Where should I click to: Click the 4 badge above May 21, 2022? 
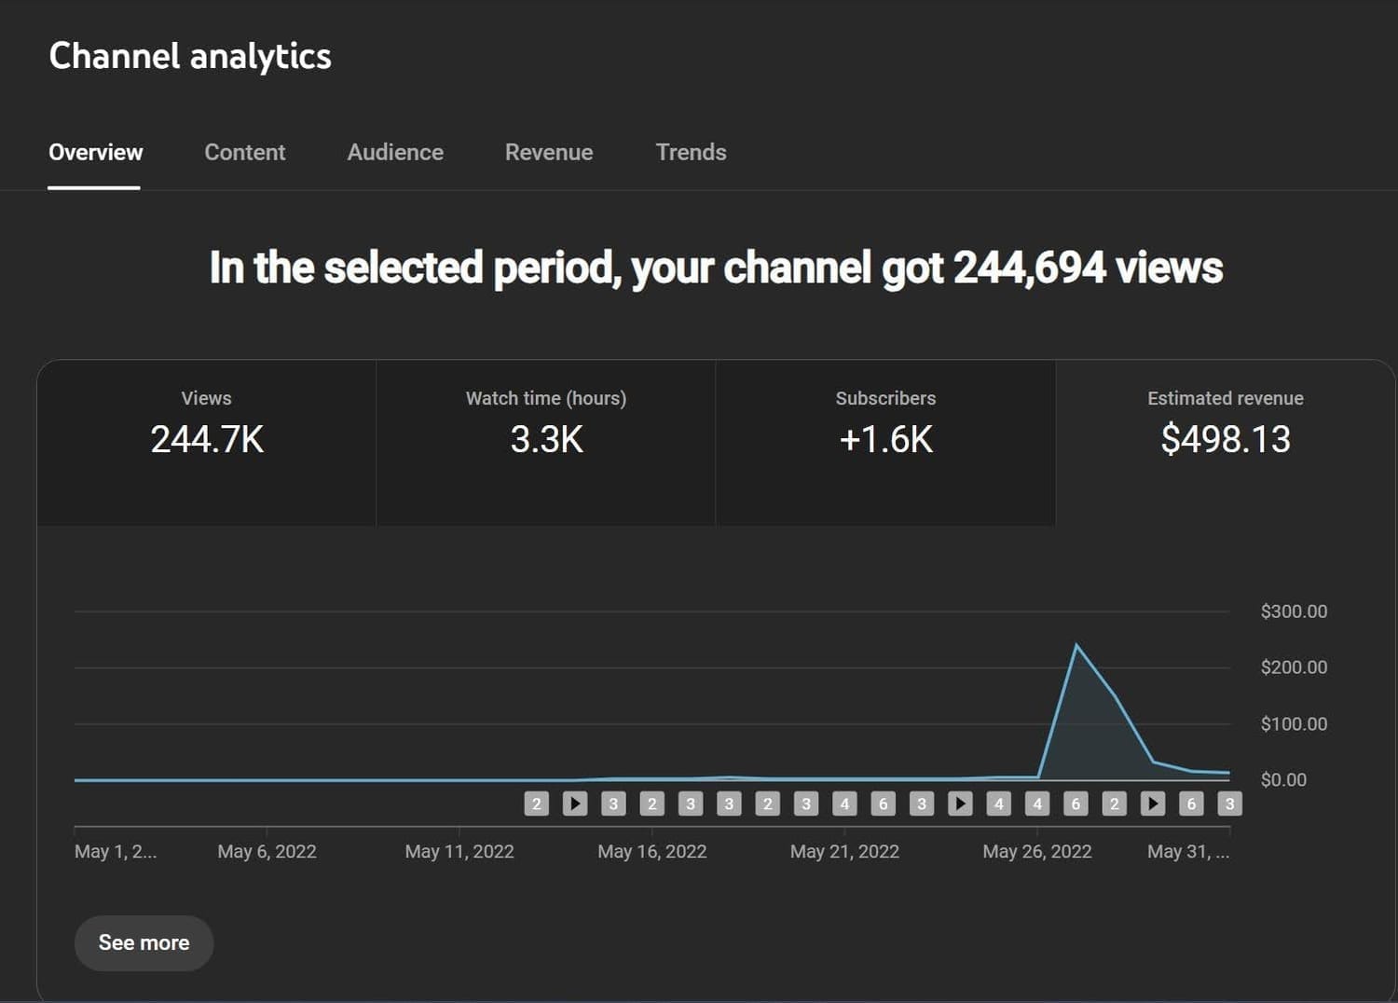[844, 804]
